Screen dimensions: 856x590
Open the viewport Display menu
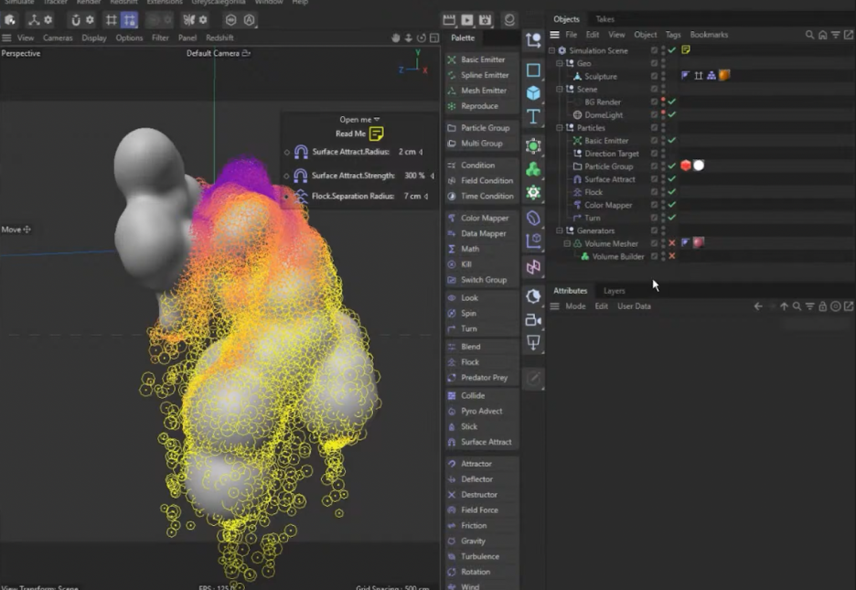coord(94,38)
